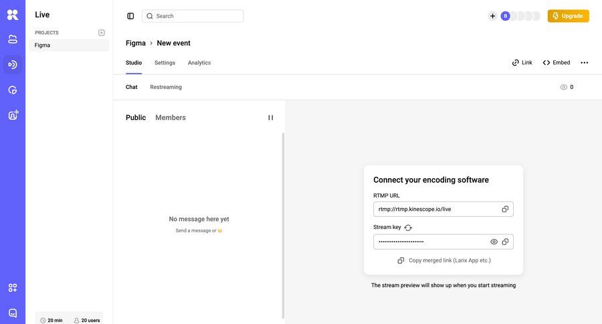Screen dimensions: 602x324
Task: Click the user avatar B
Action: pos(505,16)
